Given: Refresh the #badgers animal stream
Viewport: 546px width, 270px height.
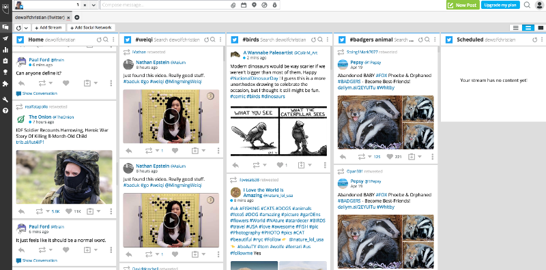Looking at the screenshot, I should [420, 40].
